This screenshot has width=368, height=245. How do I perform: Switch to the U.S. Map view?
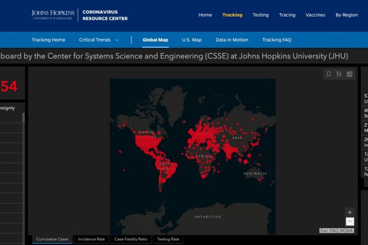(191, 40)
